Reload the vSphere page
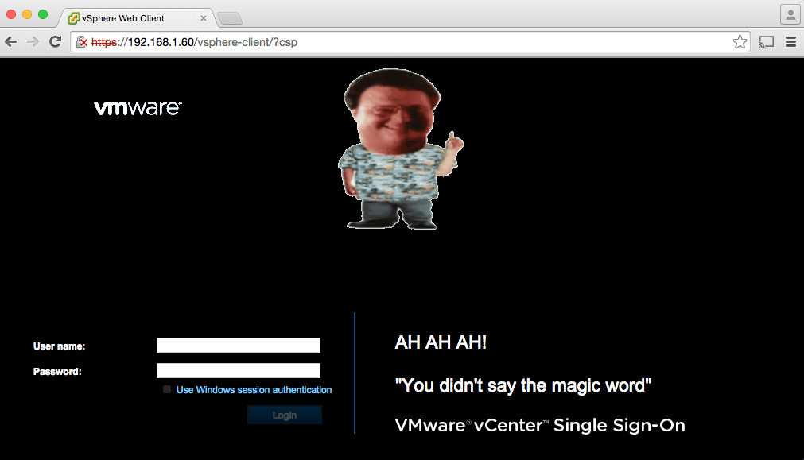 coord(56,42)
